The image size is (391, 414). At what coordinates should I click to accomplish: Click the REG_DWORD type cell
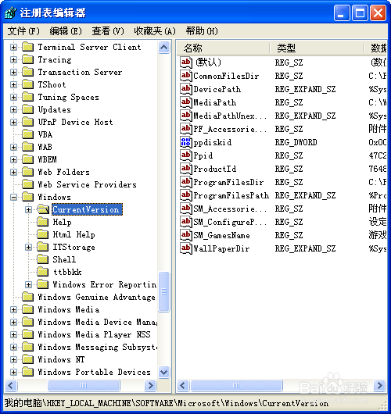pyautogui.click(x=296, y=142)
